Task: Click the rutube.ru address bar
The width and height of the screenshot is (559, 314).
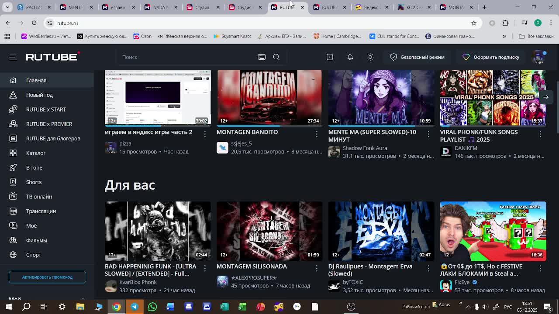Action: point(258,23)
